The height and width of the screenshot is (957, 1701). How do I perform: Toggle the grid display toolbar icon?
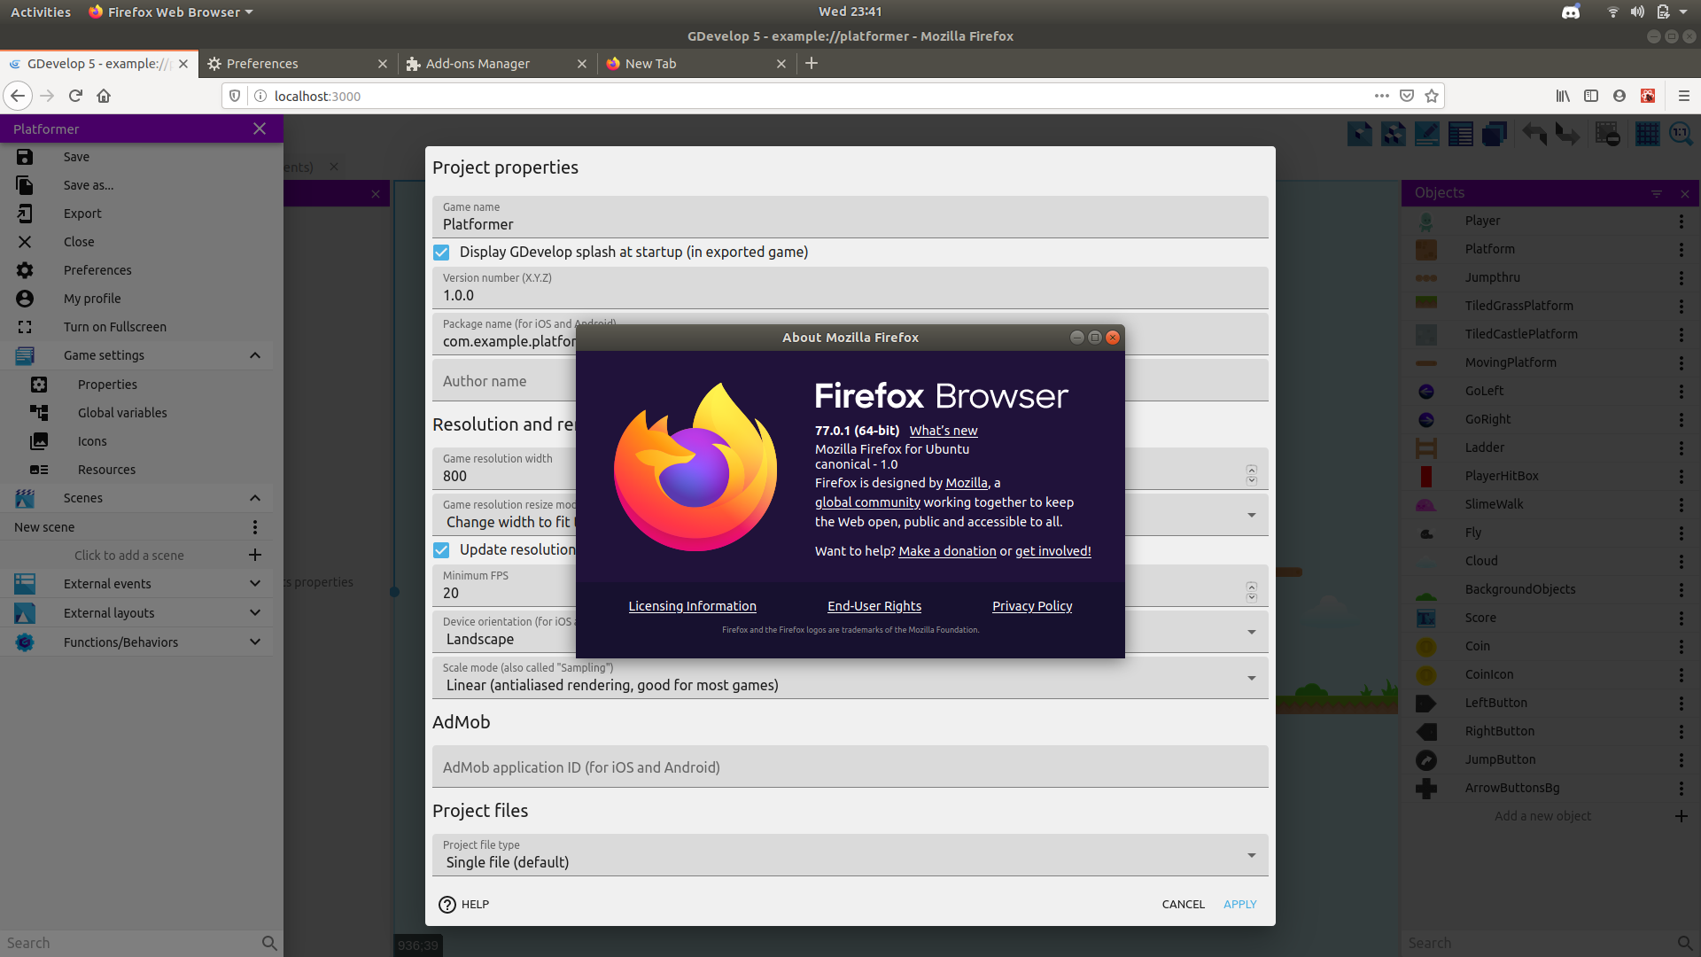click(1647, 134)
